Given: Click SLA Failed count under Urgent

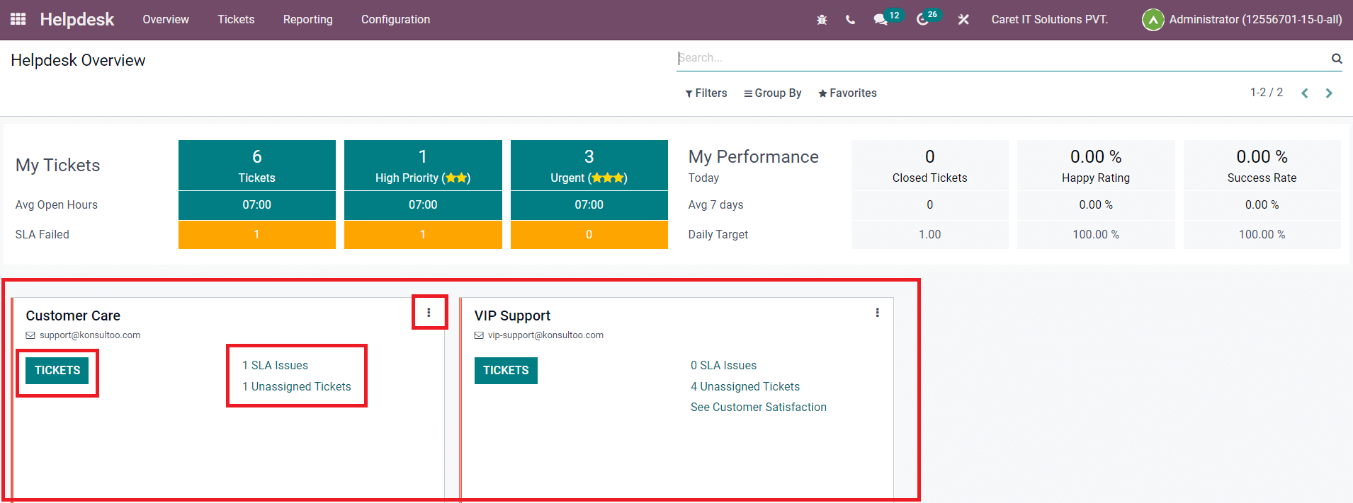Looking at the screenshot, I should click(x=589, y=235).
